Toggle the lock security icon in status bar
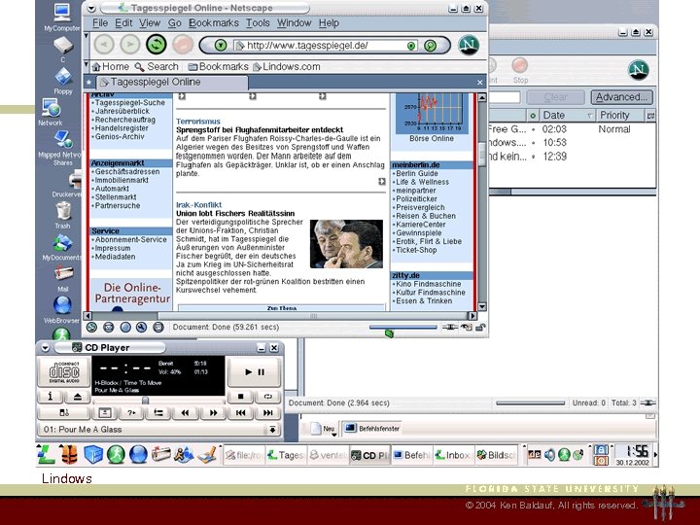Image resolution: width=700 pixels, height=525 pixels. click(480, 328)
